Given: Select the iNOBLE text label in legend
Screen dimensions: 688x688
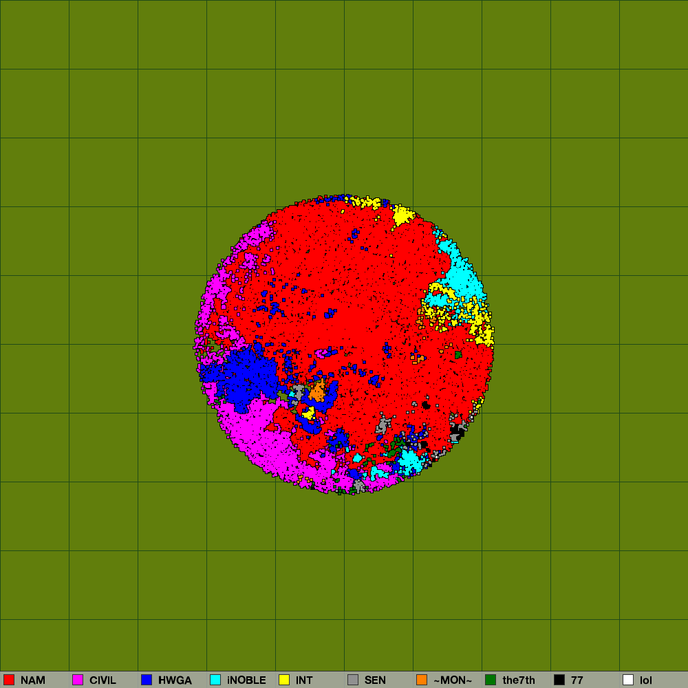Looking at the screenshot, I should pyautogui.click(x=246, y=680).
